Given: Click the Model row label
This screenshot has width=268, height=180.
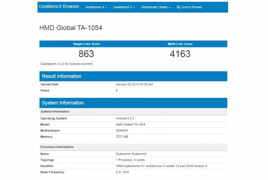Looking at the screenshot, I should pos(45,124).
